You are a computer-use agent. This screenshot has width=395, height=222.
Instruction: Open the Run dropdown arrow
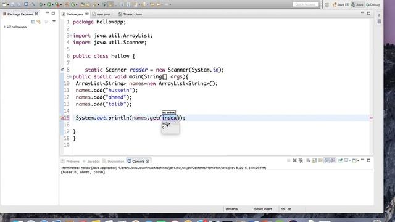point(52,4)
